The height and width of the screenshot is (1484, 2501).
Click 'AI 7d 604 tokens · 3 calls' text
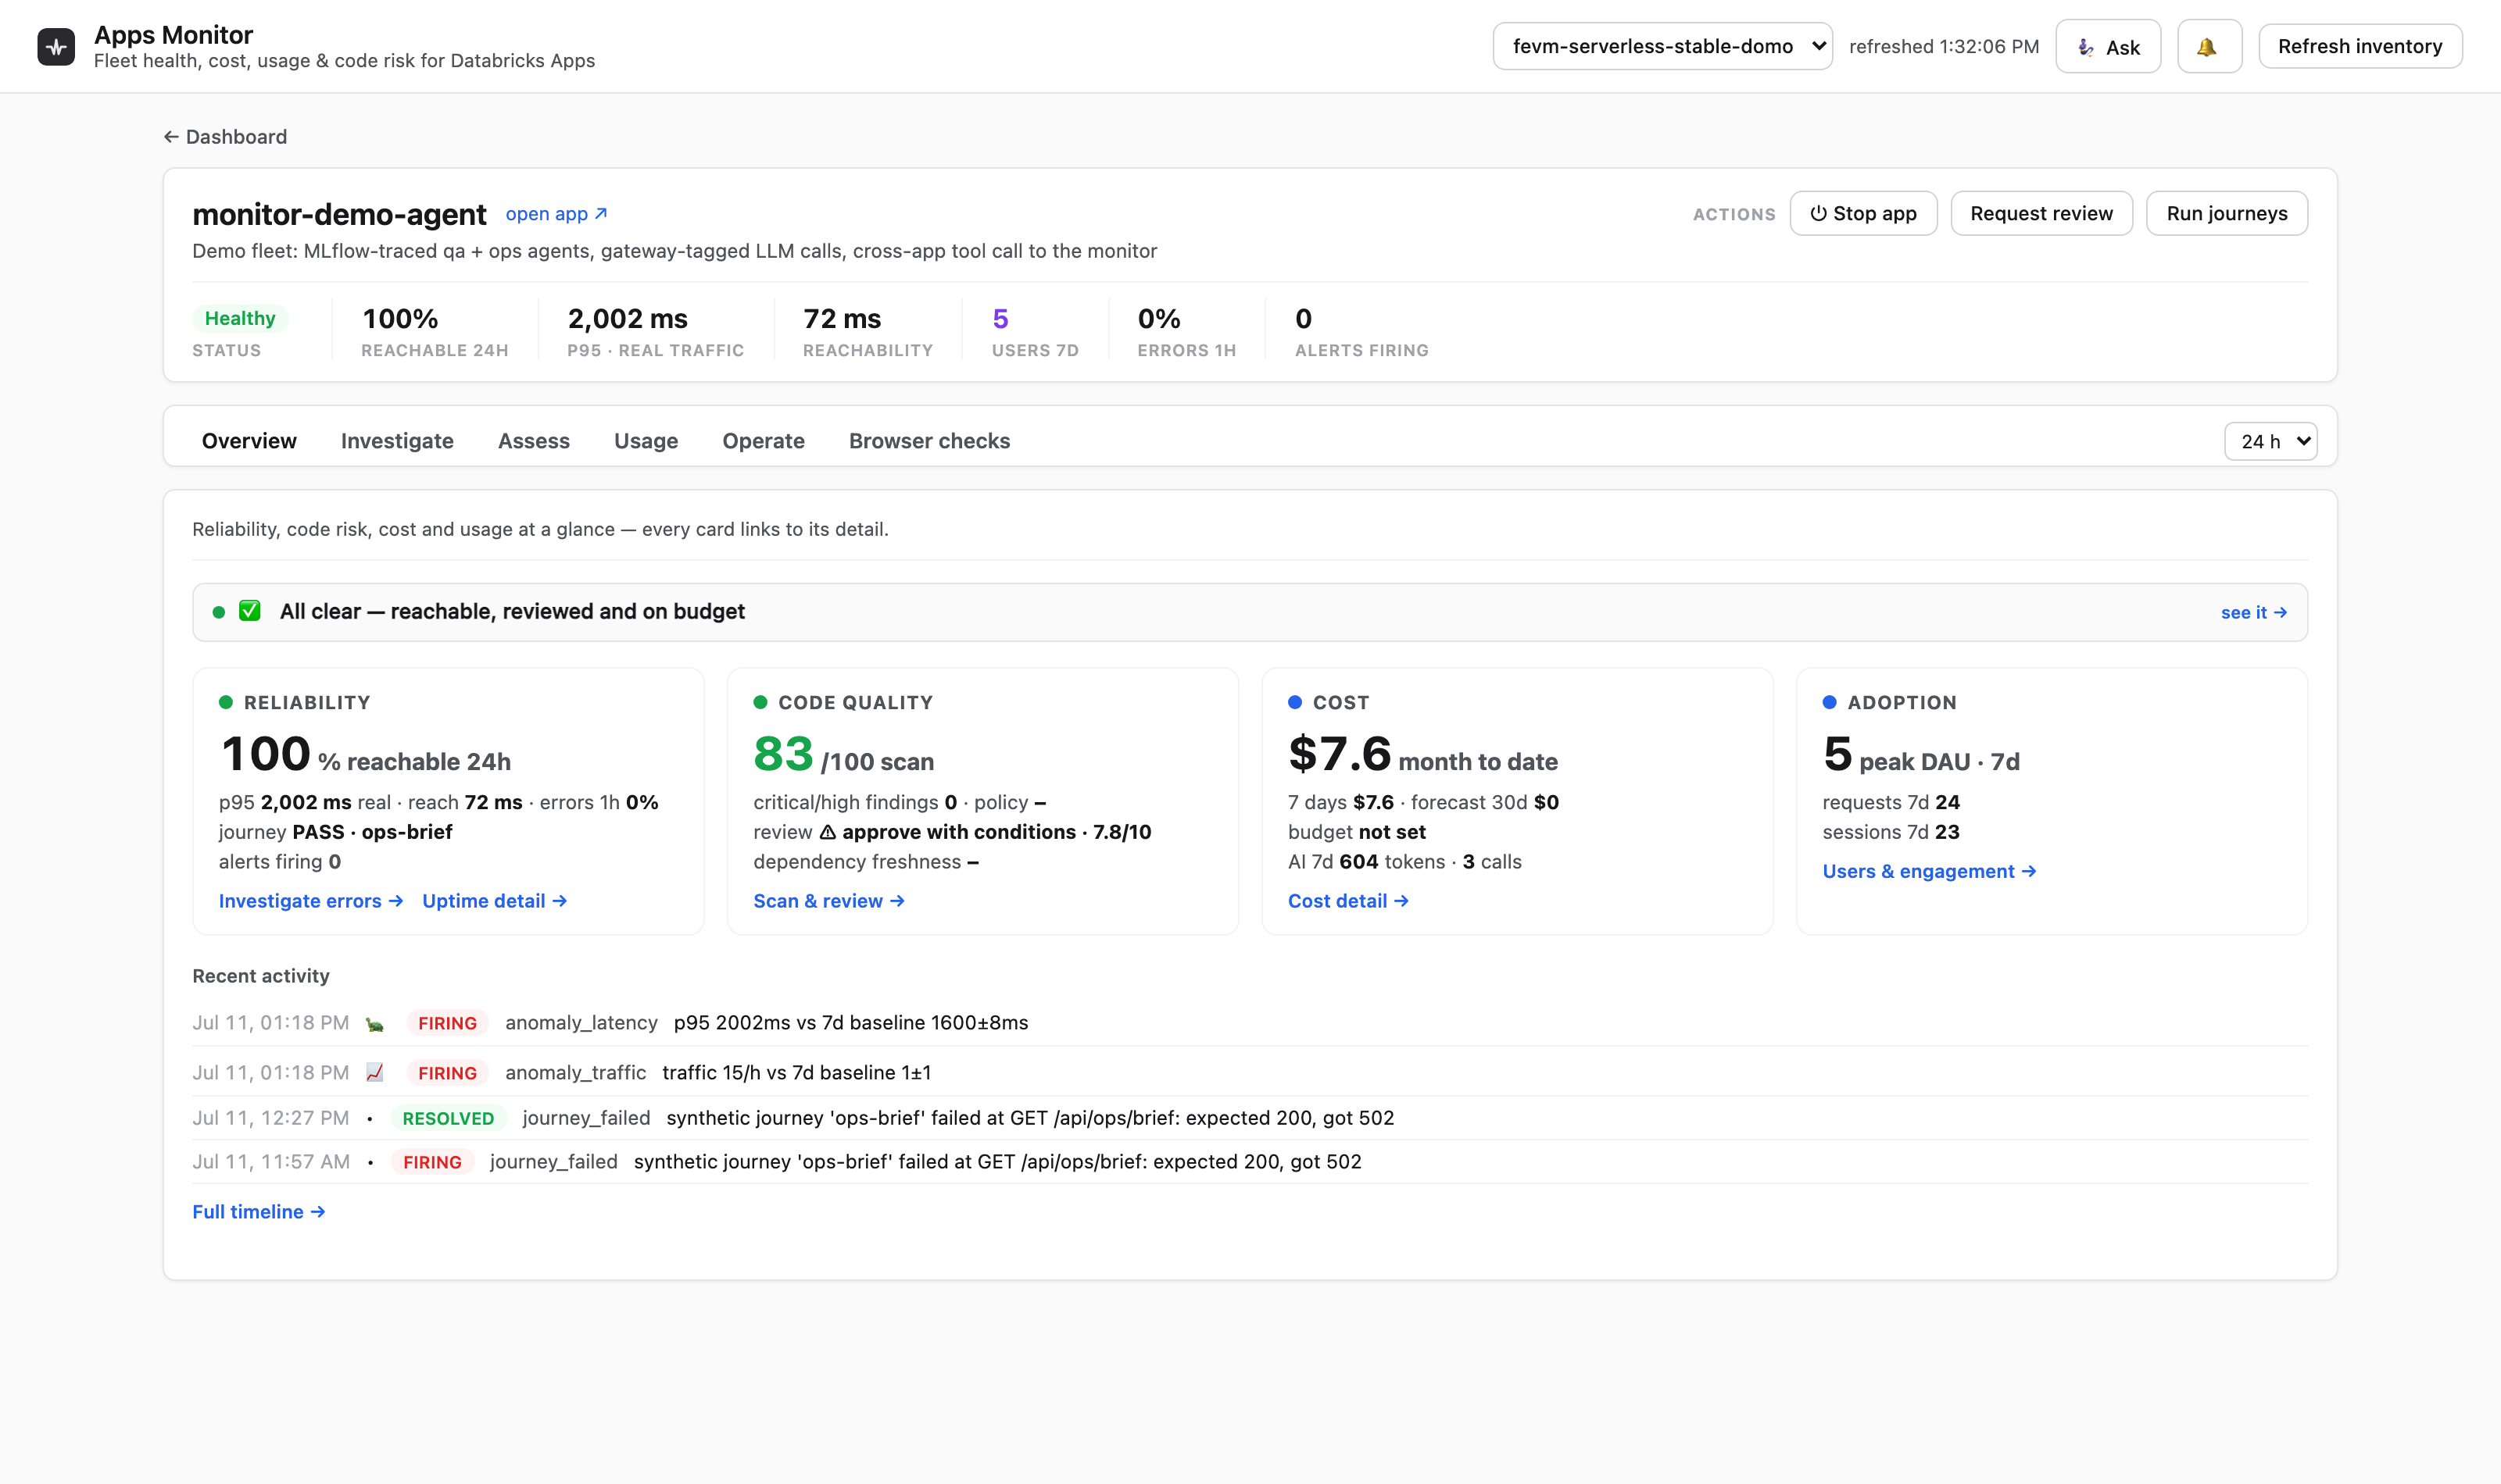click(x=1404, y=862)
